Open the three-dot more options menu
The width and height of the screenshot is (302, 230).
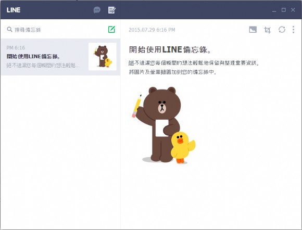coord(293,30)
